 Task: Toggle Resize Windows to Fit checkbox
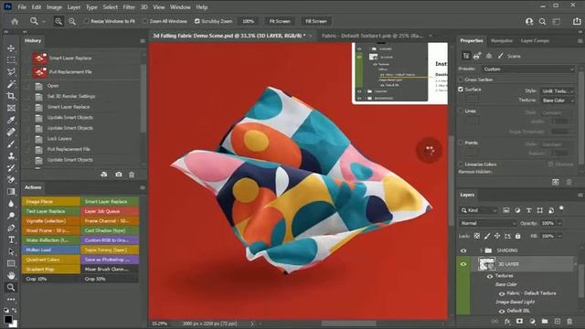[x=87, y=21]
